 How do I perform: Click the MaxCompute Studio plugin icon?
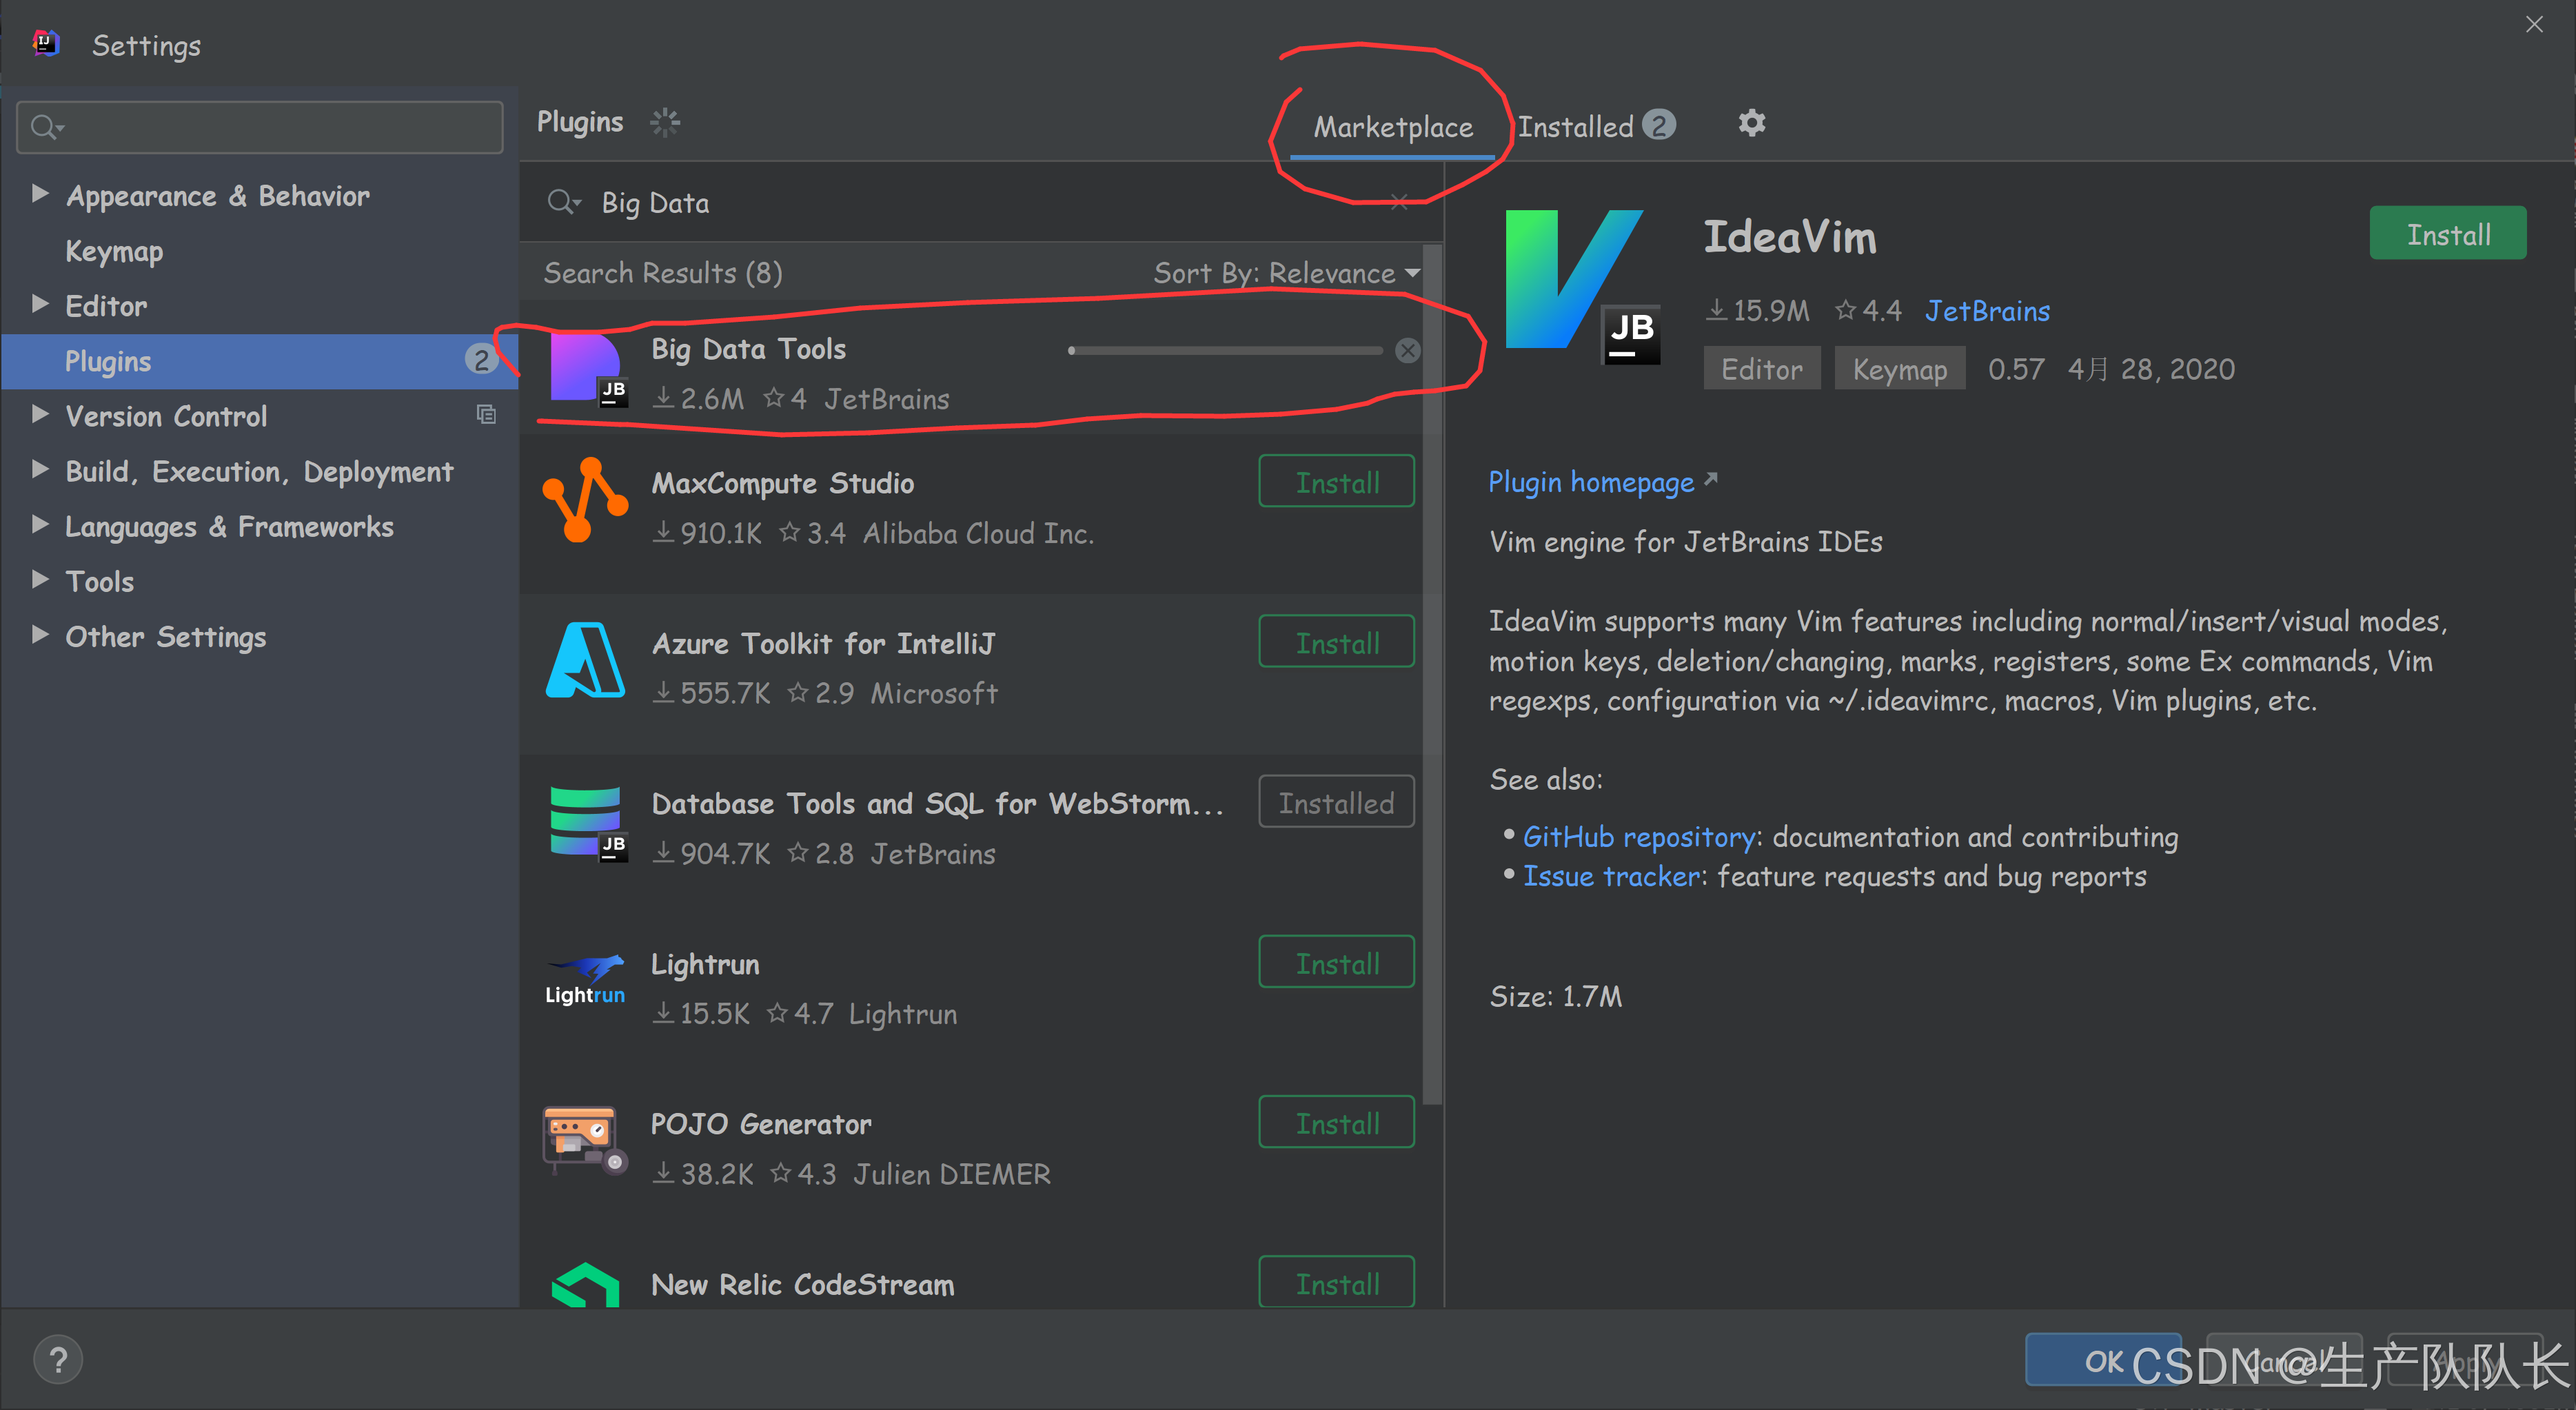tap(586, 500)
